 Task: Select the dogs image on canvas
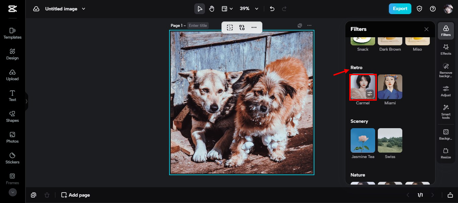[242, 102]
